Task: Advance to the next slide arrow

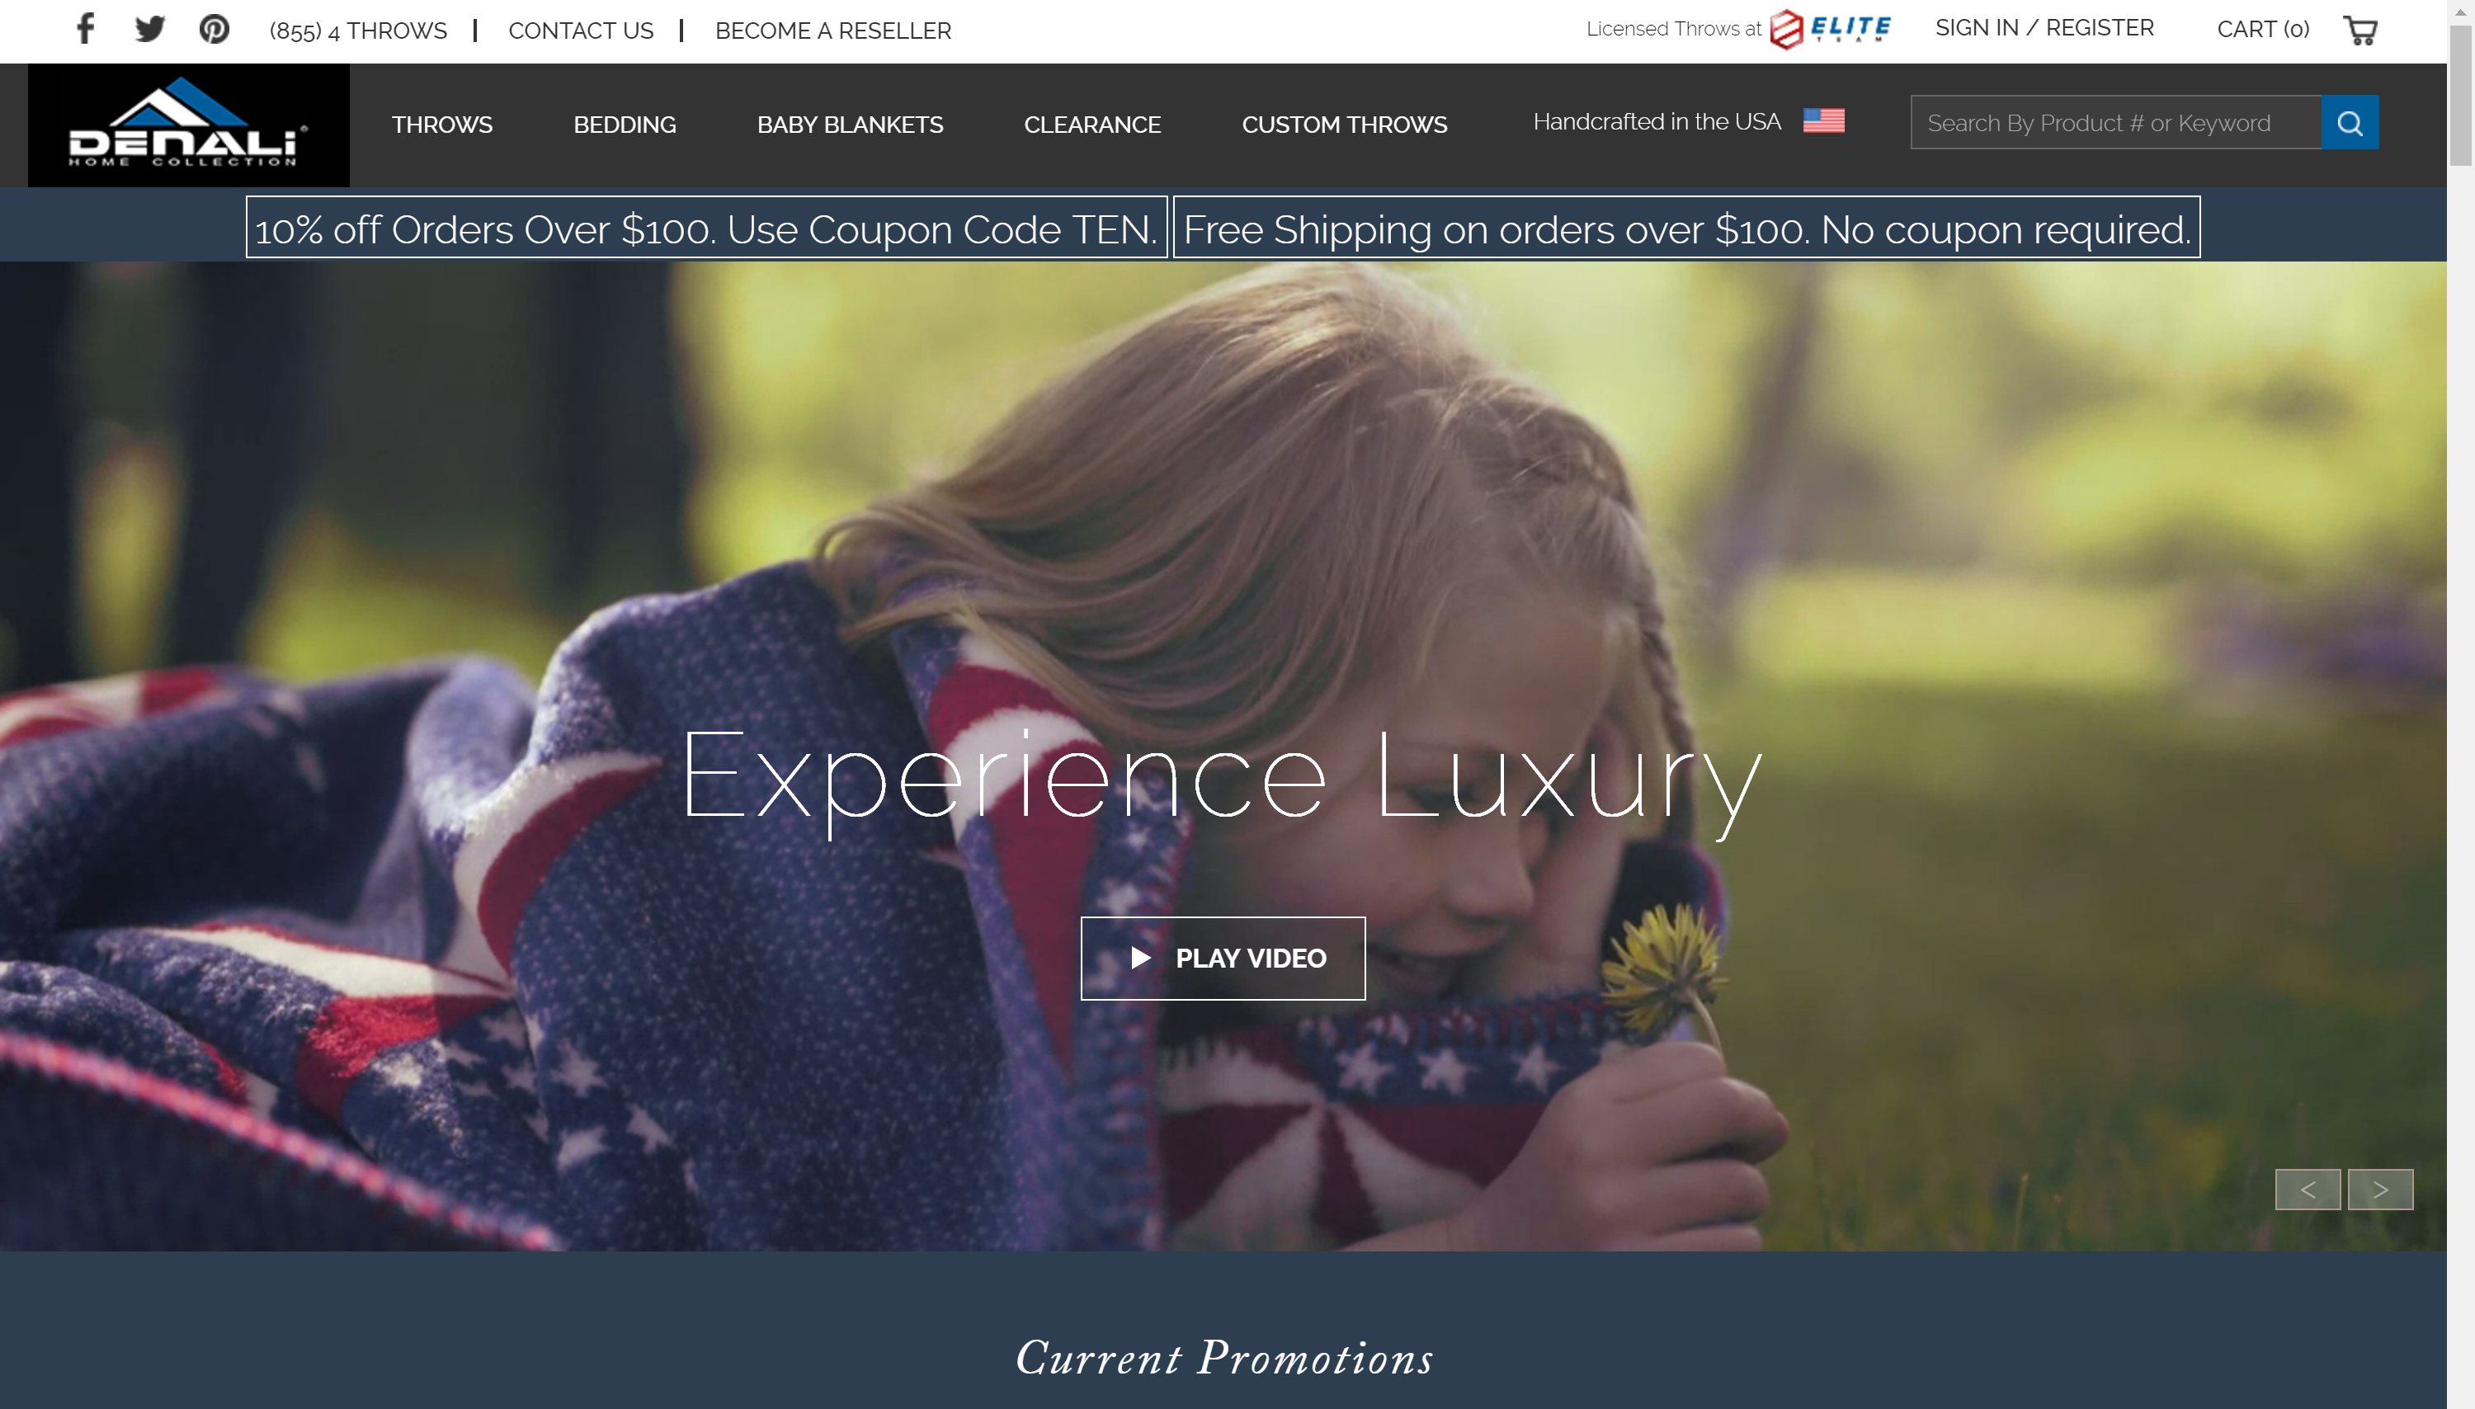Action: click(2380, 1190)
